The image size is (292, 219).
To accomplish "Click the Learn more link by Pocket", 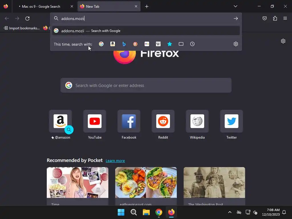I will tap(115, 161).
